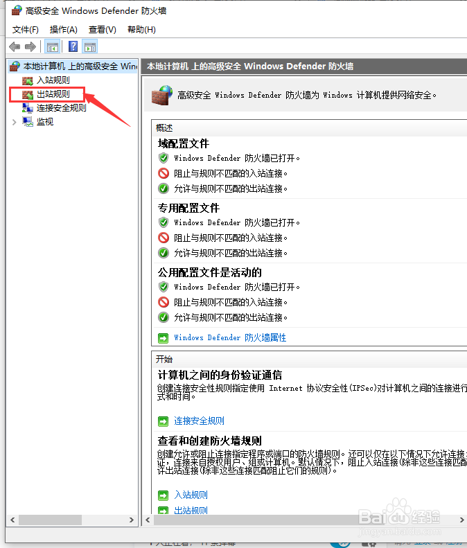Click the green shield icon under 专用配置文件
467x548 pixels.
point(164,222)
